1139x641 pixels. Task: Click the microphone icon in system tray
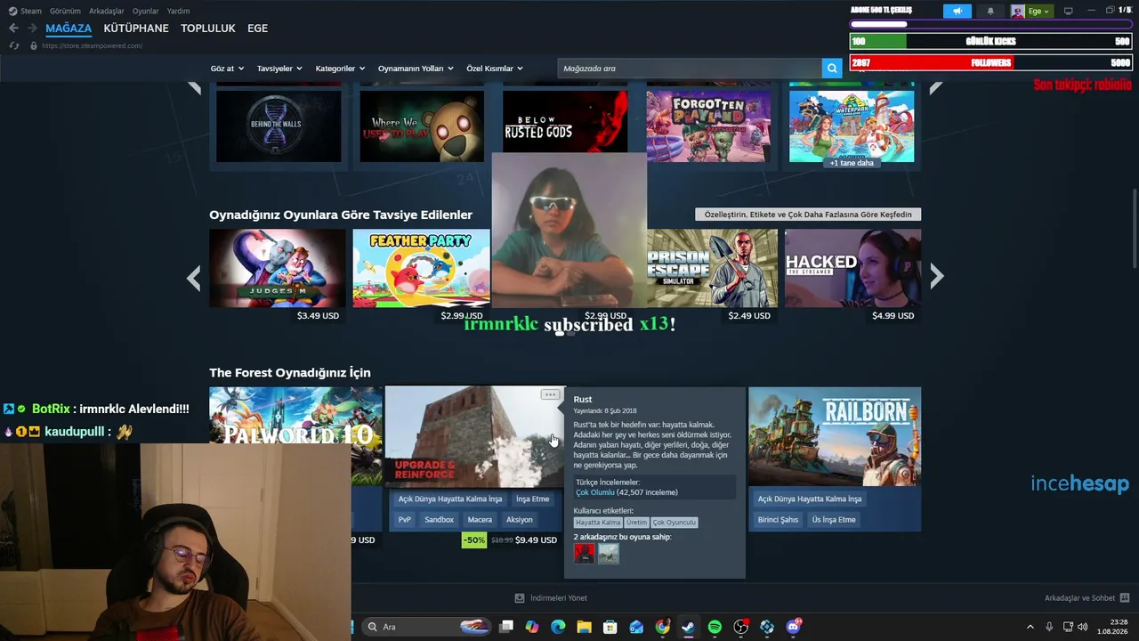tap(1049, 627)
